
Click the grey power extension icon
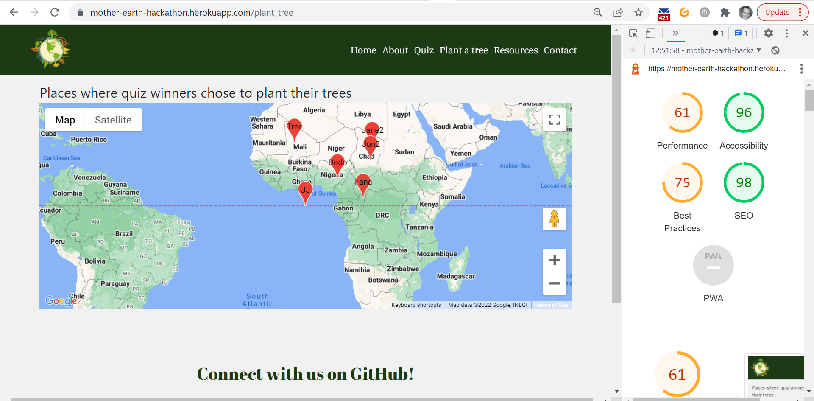pyautogui.click(x=705, y=12)
